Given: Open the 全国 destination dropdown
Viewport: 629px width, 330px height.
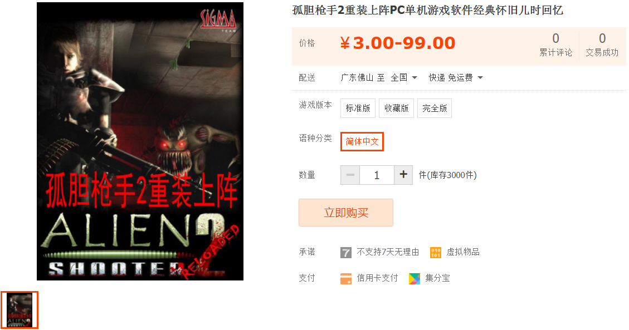Looking at the screenshot, I should tap(404, 77).
